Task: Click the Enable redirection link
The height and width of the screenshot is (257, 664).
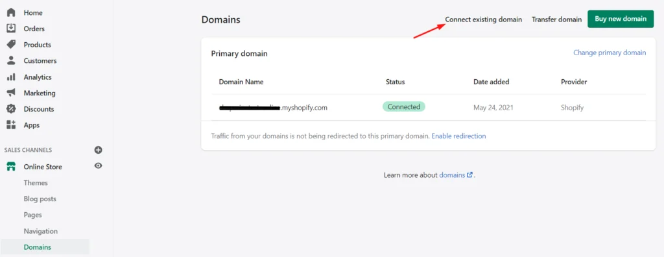Action: point(458,136)
